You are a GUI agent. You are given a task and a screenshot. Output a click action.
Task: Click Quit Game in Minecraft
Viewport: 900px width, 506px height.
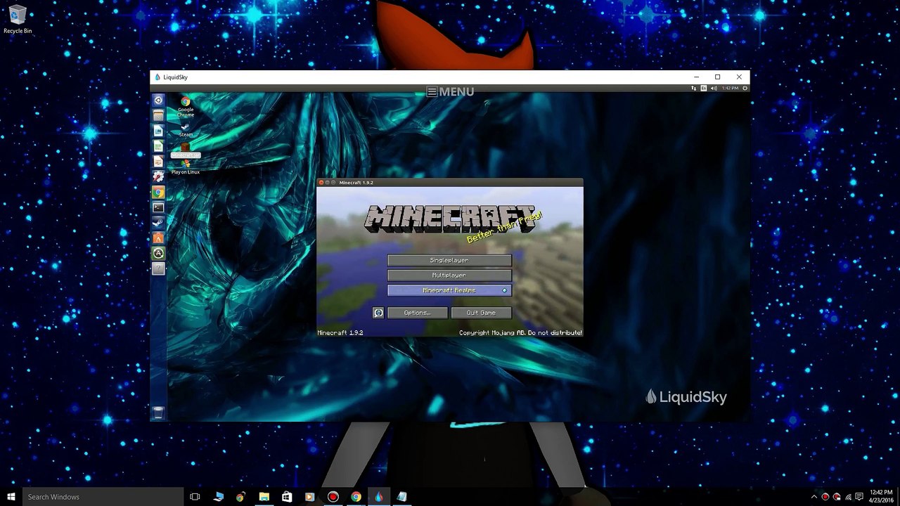pos(482,313)
